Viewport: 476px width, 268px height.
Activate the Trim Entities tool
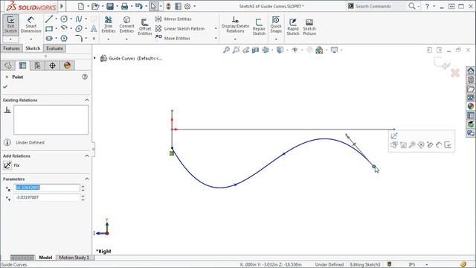(x=109, y=25)
